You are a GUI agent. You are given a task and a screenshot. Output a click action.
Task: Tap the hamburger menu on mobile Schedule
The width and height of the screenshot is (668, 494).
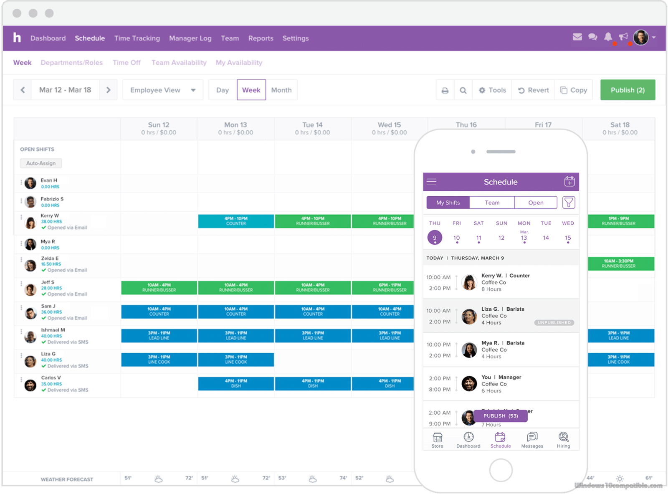coord(431,182)
